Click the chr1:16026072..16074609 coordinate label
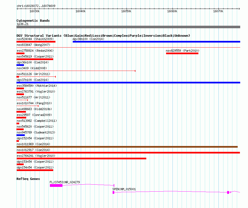 (x=36, y=6)
